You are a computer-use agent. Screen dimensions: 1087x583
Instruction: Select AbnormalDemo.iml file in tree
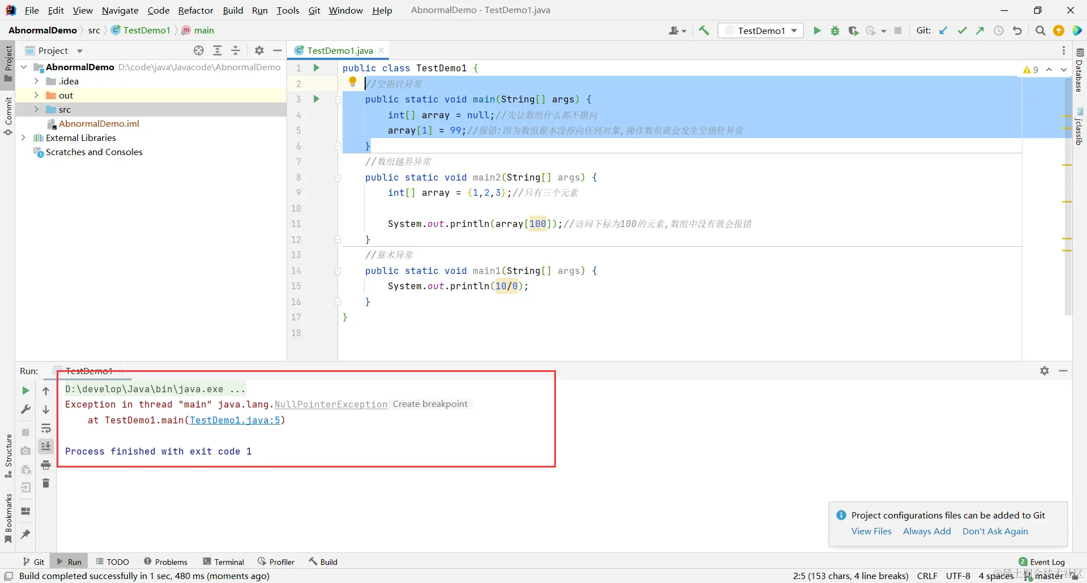click(99, 124)
